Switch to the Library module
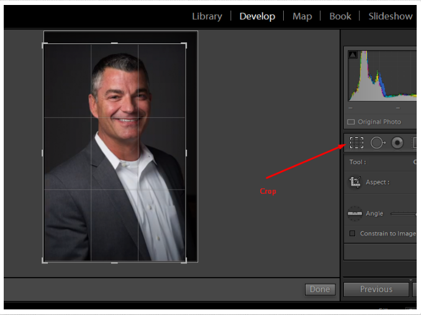Image resolution: width=421 pixels, height=315 pixels. (207, 16)
